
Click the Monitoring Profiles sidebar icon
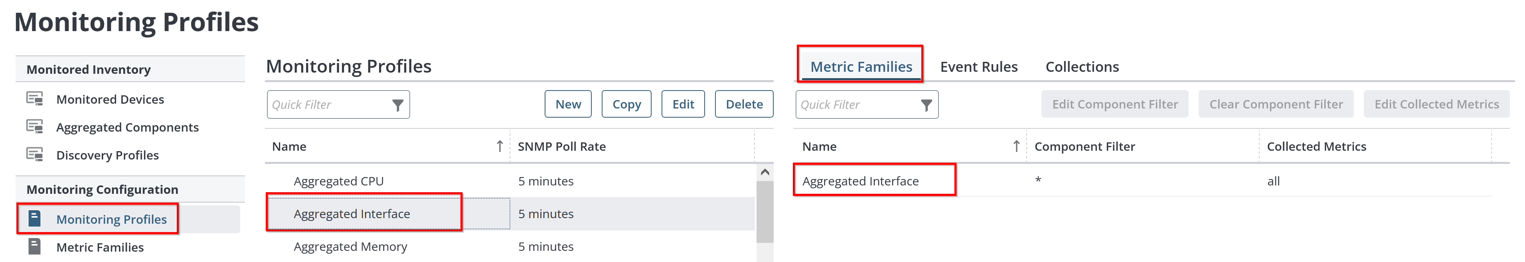[35, 219]
